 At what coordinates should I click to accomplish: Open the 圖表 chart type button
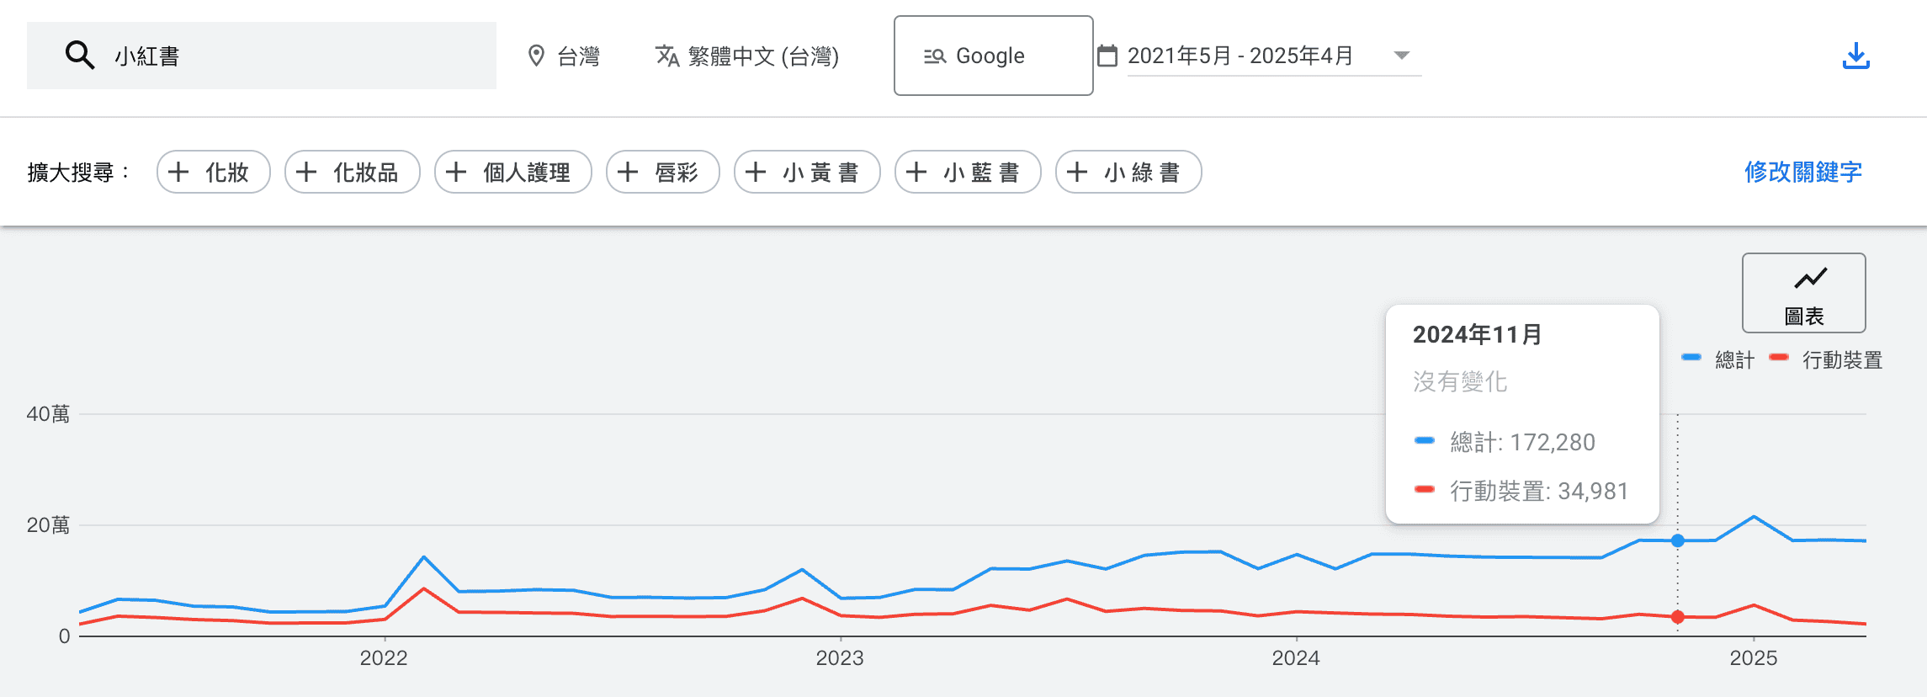pyautogui.click(x=1804, y=293)
